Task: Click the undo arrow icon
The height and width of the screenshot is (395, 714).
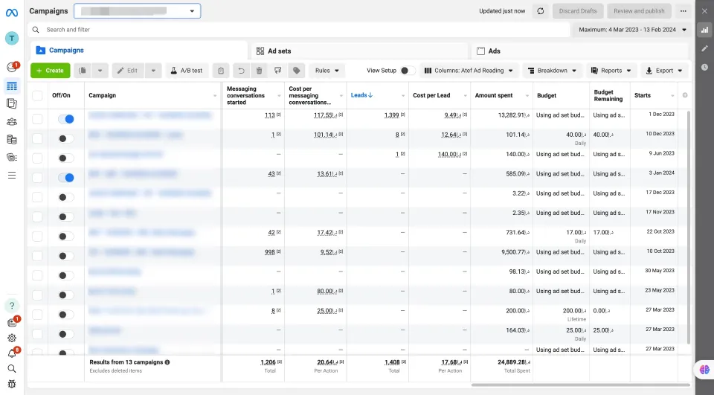Action: (241, 71)
